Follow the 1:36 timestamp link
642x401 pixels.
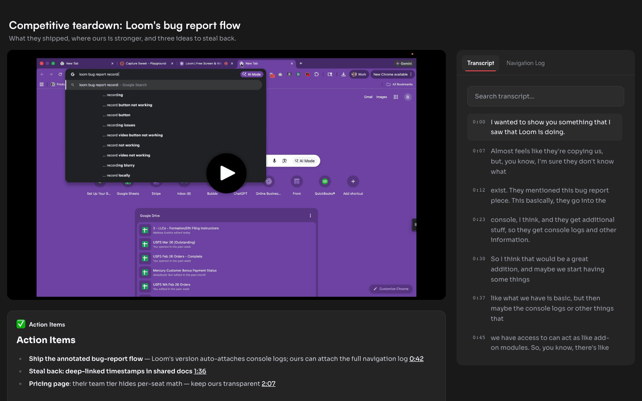point(200,371)
